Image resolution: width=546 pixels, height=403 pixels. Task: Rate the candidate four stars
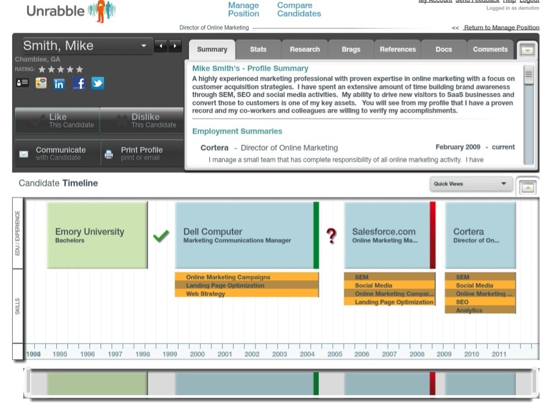[70, 69]
